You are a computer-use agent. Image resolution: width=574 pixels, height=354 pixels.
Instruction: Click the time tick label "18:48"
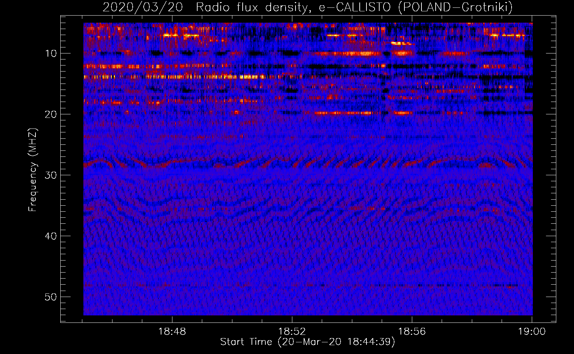pyautogui.click(x=172, y=332)
